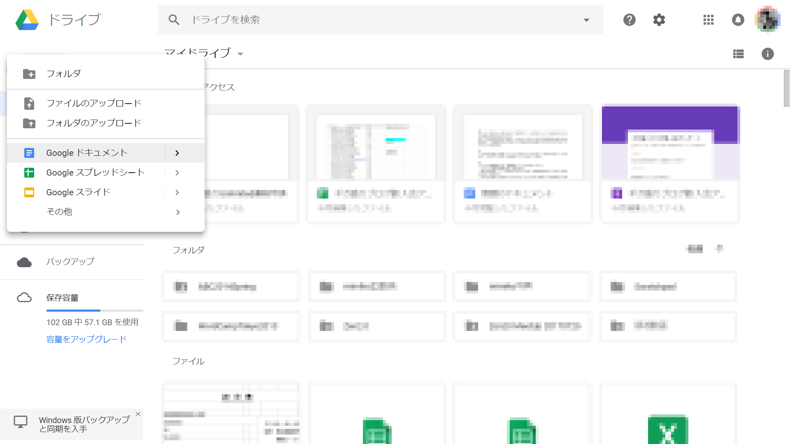Click in the ドライブを検索 field
790x444 pixels.
381,20
